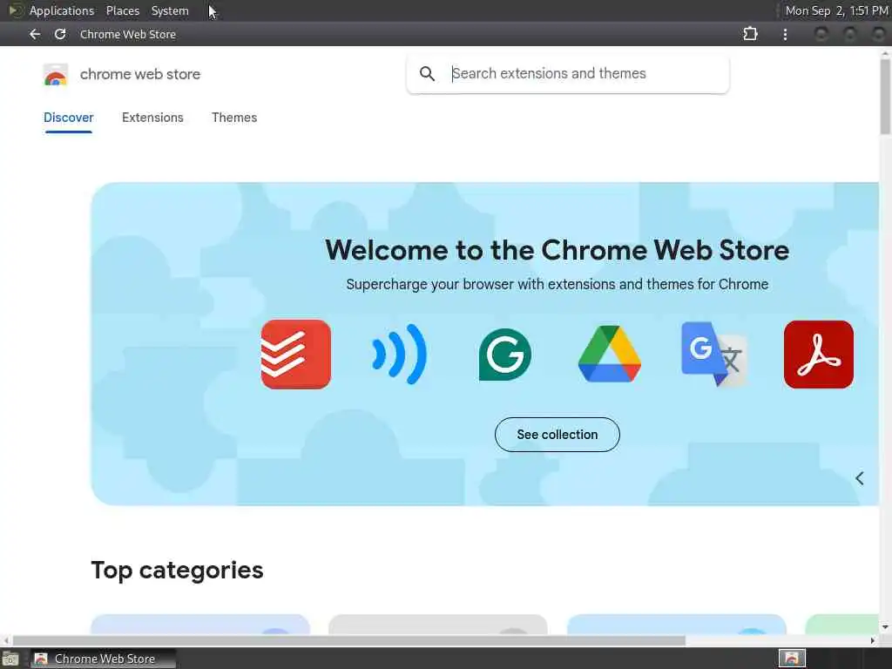Viewport: 892px width, 669px height.
Task: Open the Adobe Acrobat extension icon
Action: click(x=819, y=355)
